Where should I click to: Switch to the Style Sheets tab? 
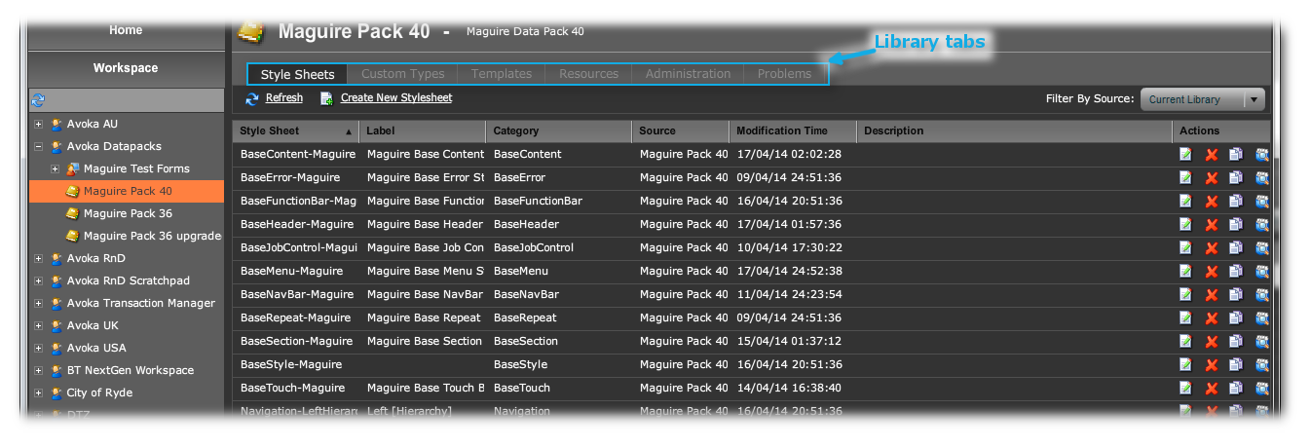[297, 74]
